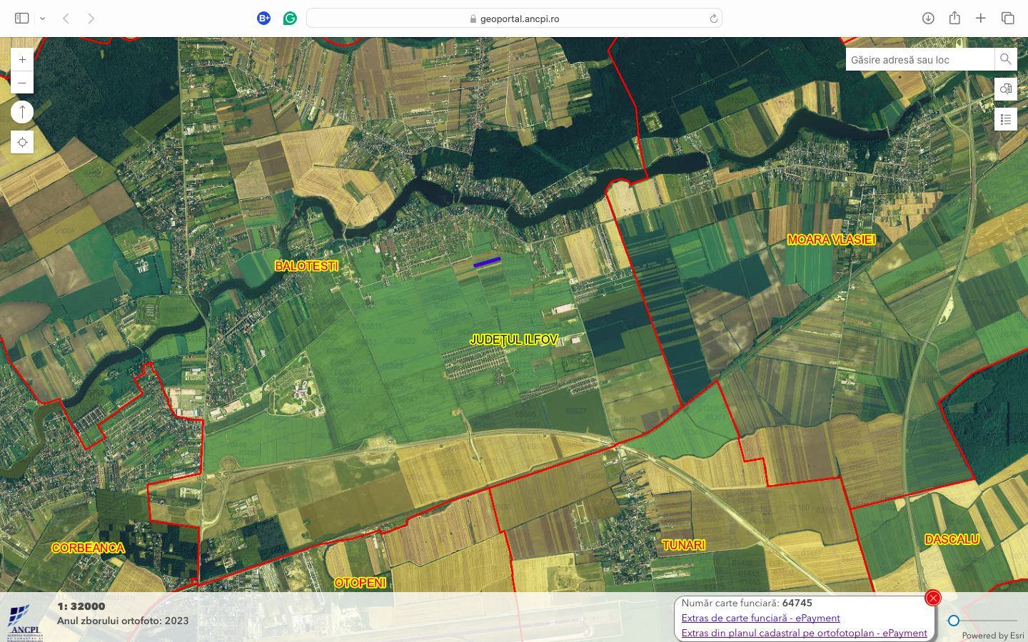Expand the sidebar options chevron

click(43, 19)
